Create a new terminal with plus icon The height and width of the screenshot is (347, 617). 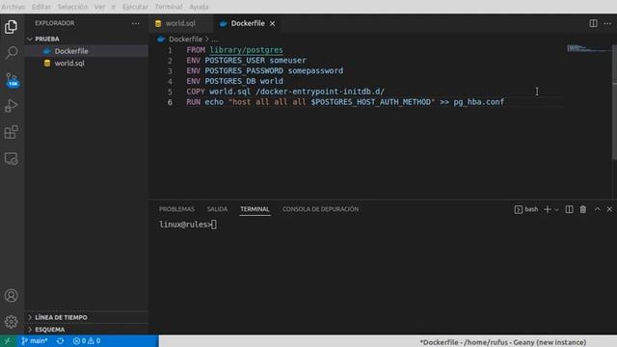click(547, 209)
